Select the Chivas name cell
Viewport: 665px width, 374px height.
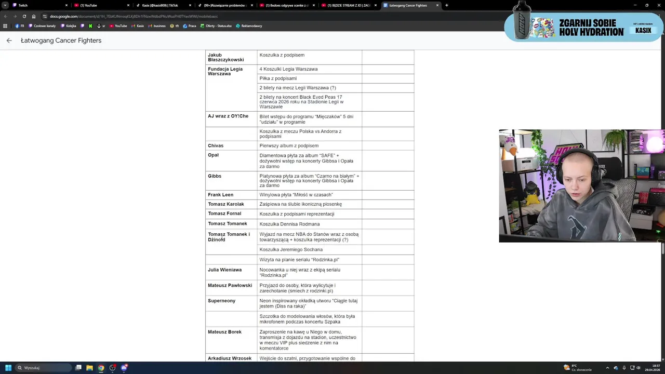231,145
